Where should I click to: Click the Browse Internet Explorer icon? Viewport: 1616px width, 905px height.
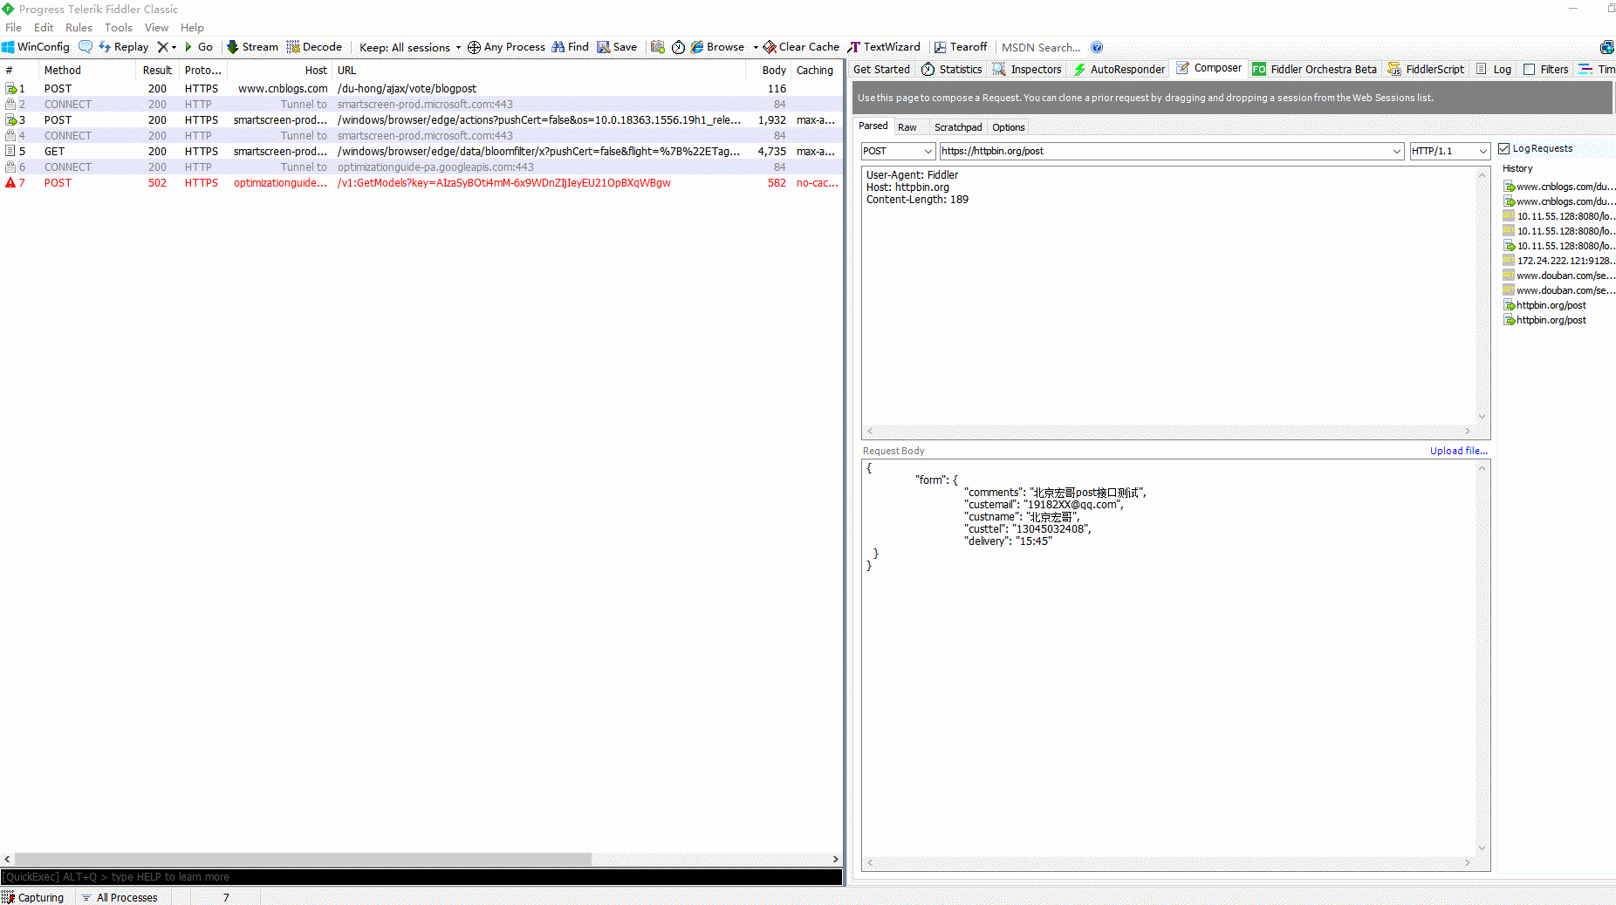(697, 47)
